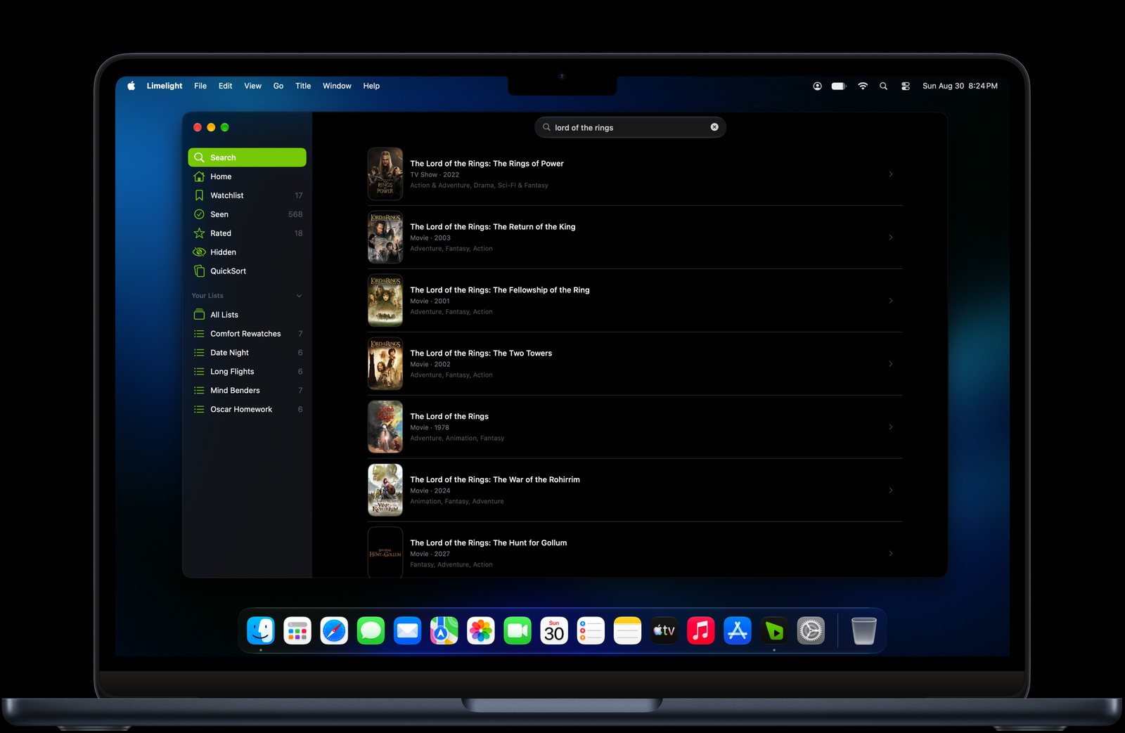The width and height of the screenshot is (1125, 733).
Task: Click The Two Towers poster thumbnail
Action: point(385,364)
